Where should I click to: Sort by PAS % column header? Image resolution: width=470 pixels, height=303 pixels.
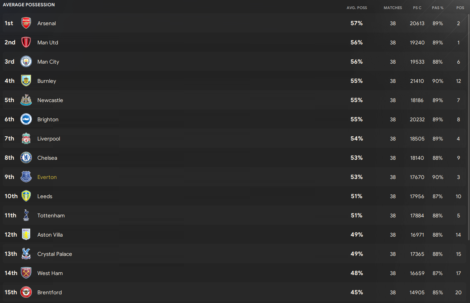pyautogui.click(x=438, y=8)
